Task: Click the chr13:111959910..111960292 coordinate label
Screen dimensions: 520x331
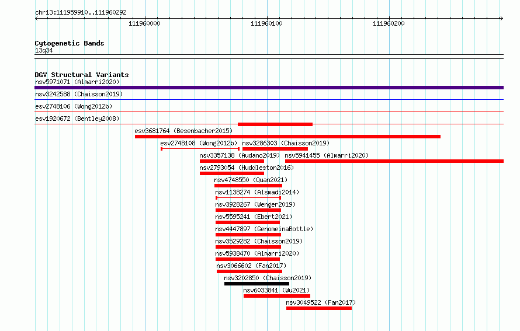Action: (81, 12)
